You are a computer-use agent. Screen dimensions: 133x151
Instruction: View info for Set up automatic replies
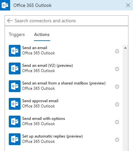(x=117, y=140)
